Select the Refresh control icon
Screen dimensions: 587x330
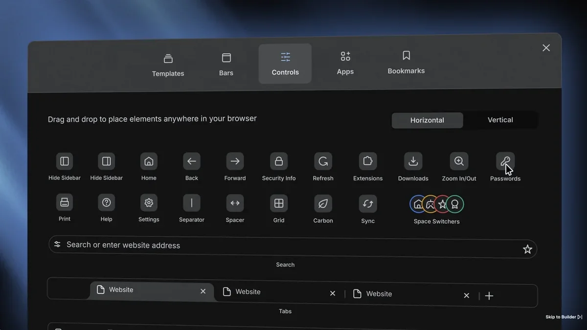coord(323,161)
